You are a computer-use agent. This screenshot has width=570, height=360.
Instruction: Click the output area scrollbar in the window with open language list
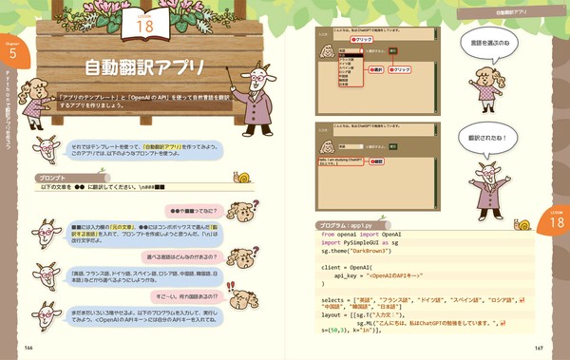(435, 87)
